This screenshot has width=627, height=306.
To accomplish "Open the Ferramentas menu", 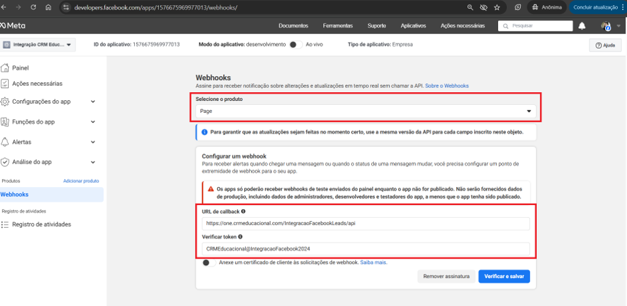I will [x=338, y=25].
